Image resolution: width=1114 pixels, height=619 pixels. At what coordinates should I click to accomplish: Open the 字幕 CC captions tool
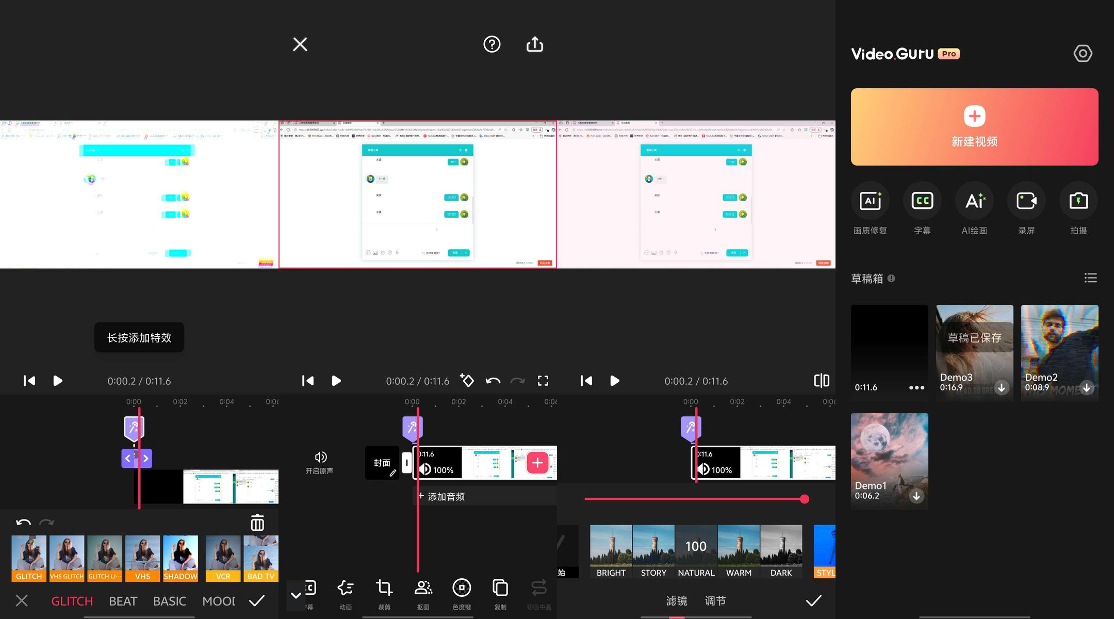(x=922, y=201)
